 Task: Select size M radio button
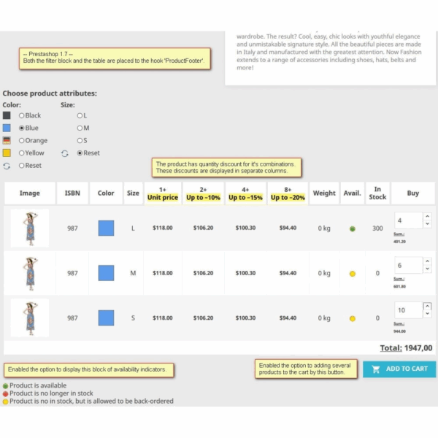pyautogui.click(x=80, y=128)
